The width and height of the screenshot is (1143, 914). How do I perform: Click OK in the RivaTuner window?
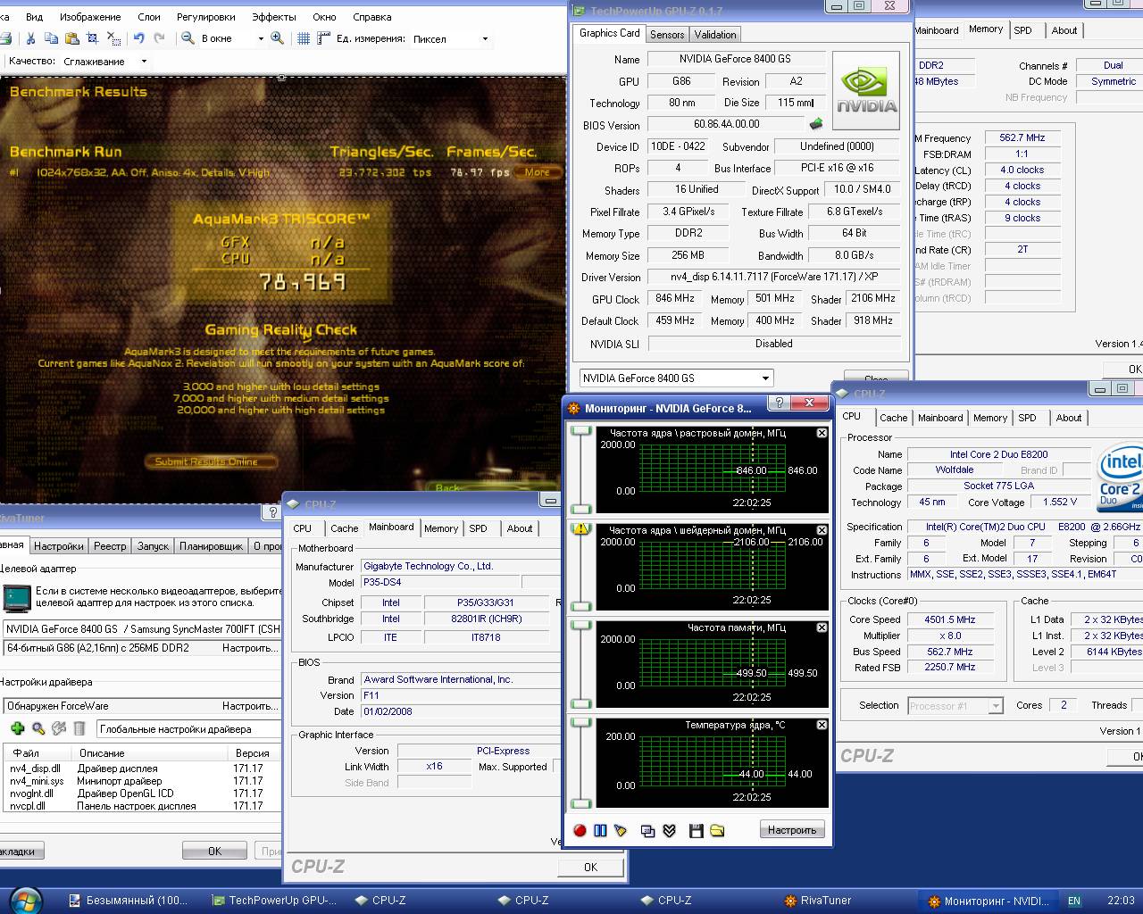tap(214, 851)
